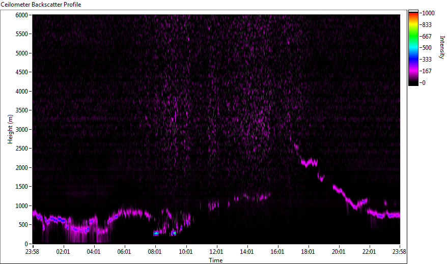
Task: Click the 10:01 time axis label
Action: tap(186, 252)
